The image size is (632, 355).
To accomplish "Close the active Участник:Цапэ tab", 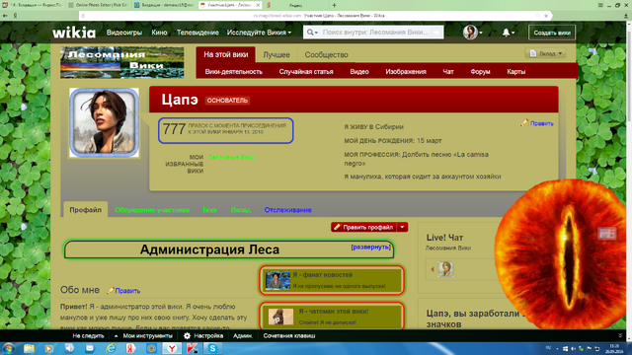I will tap(258, 5).
